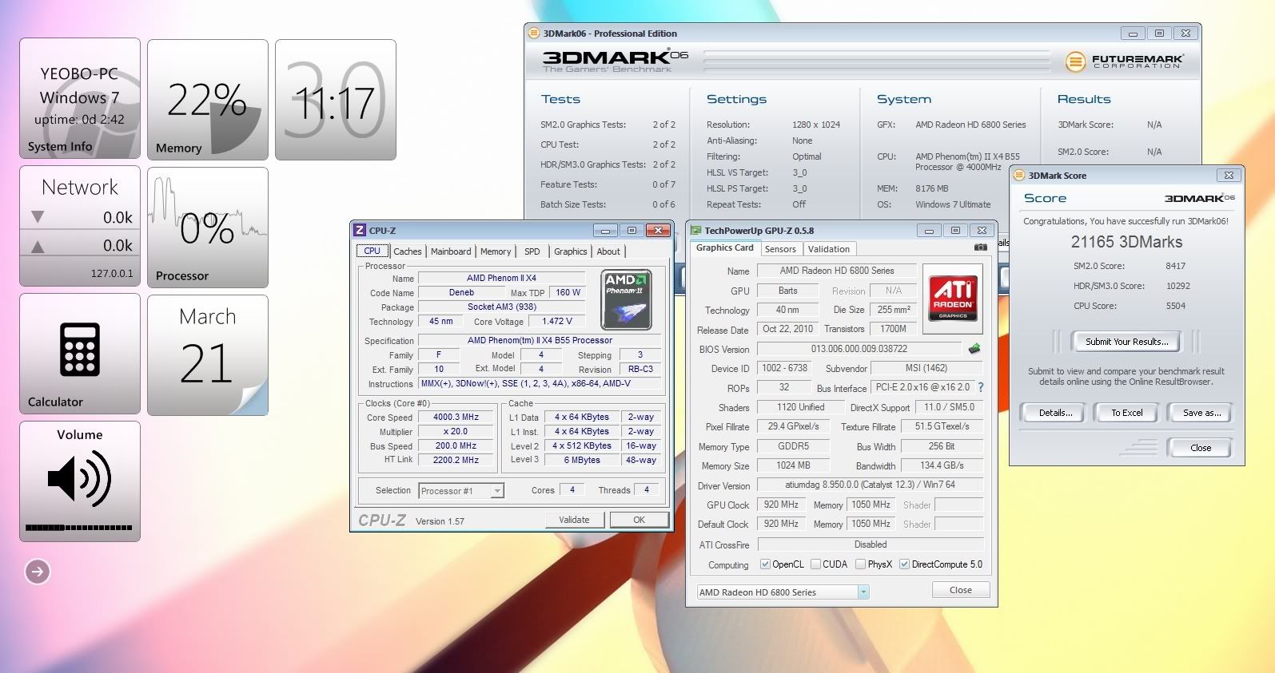Select the Graphics Card tab in GPU-Z
Image resolution: width=1275 pixels, height=673 pixels.
[x=725, y=247]
